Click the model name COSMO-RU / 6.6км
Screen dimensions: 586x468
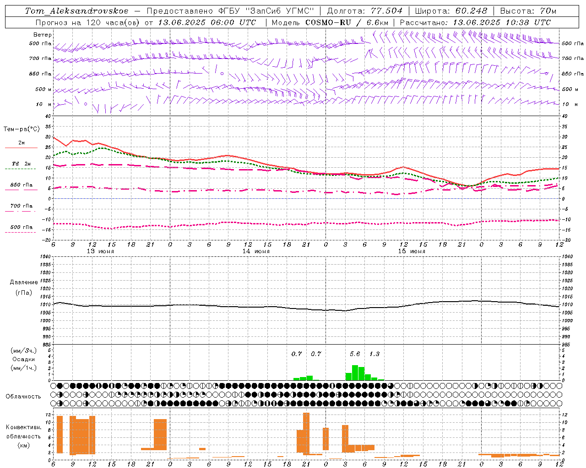(x=347, y=22)
